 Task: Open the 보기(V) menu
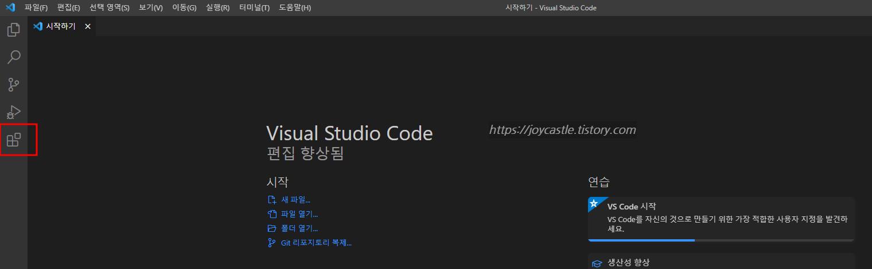(151, 8)
